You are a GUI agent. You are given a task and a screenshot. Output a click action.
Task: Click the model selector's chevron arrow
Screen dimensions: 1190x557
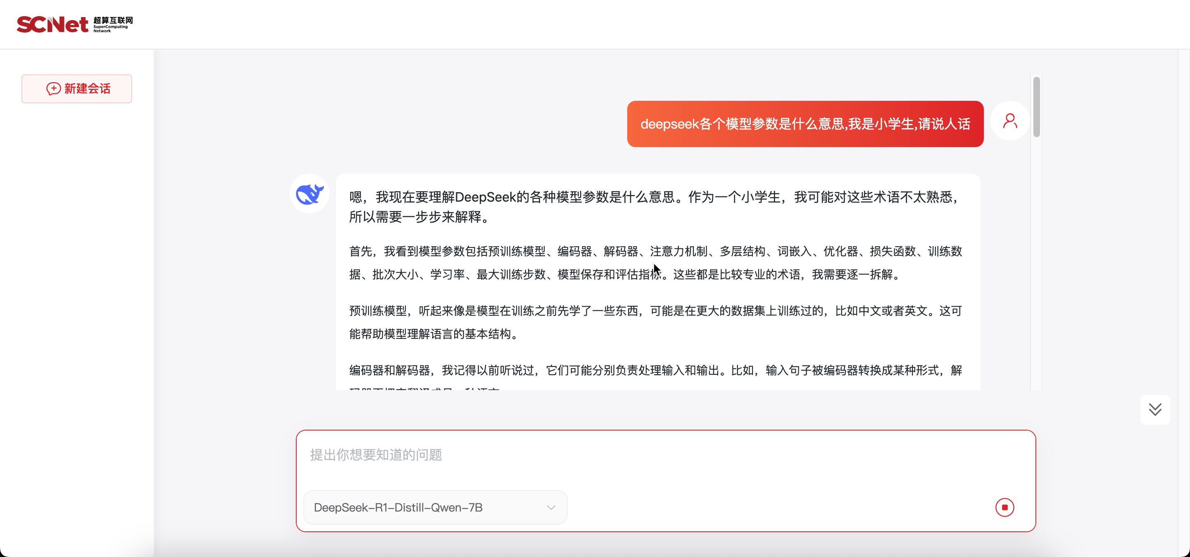[551, 507]
